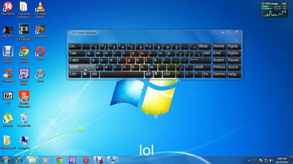Launch Internet Explorer from the taskbar
The image size is (293, 164).
pyautogui.click(x=19, y=160)
